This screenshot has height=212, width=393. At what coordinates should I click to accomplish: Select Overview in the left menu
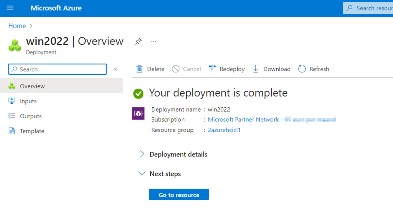tap(61, 86)
